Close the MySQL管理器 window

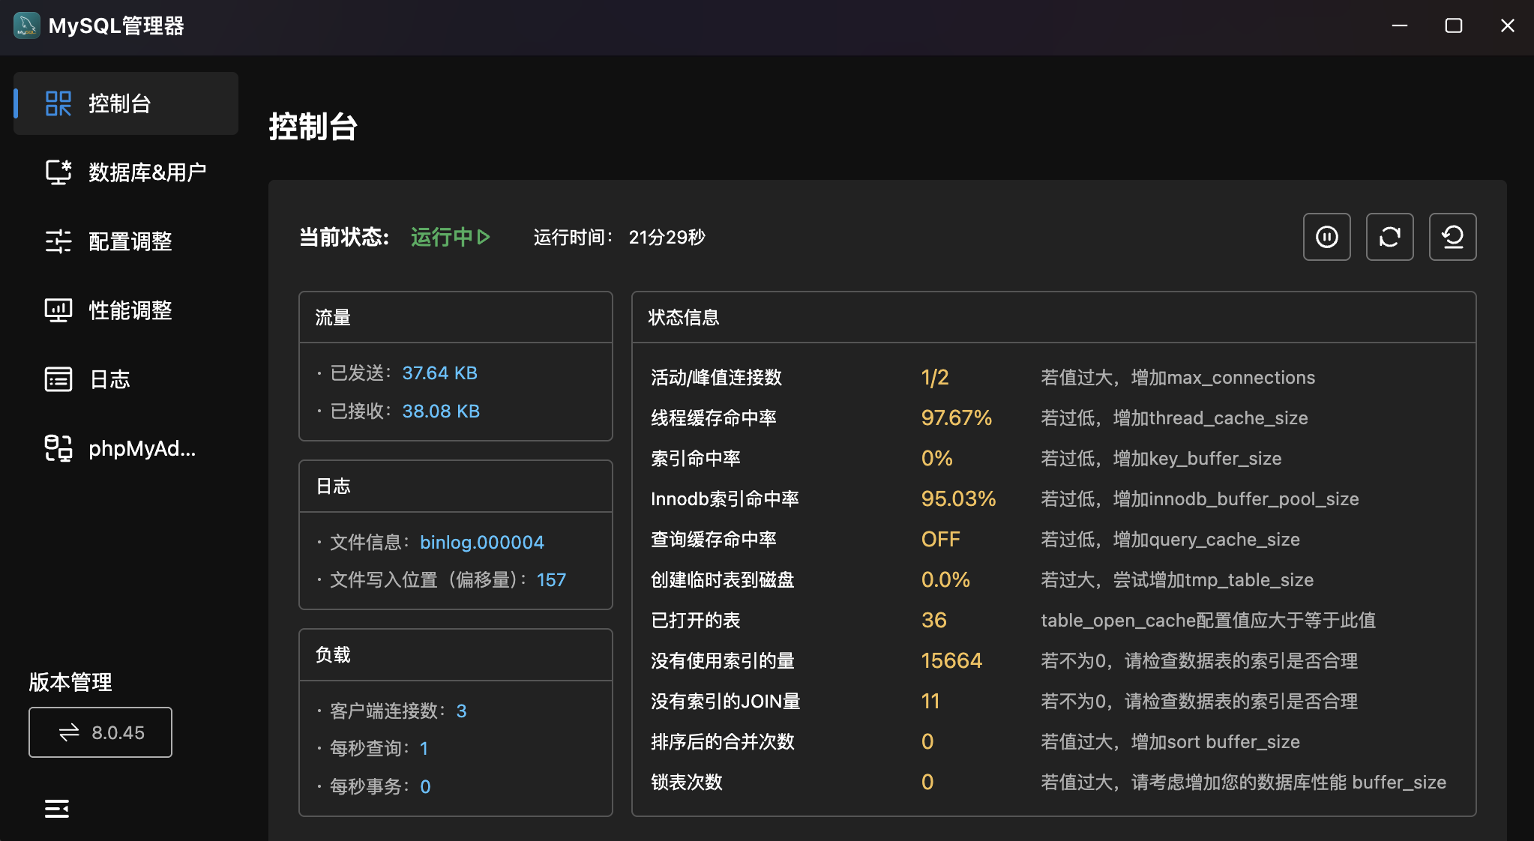click(x=1508, y=25)
